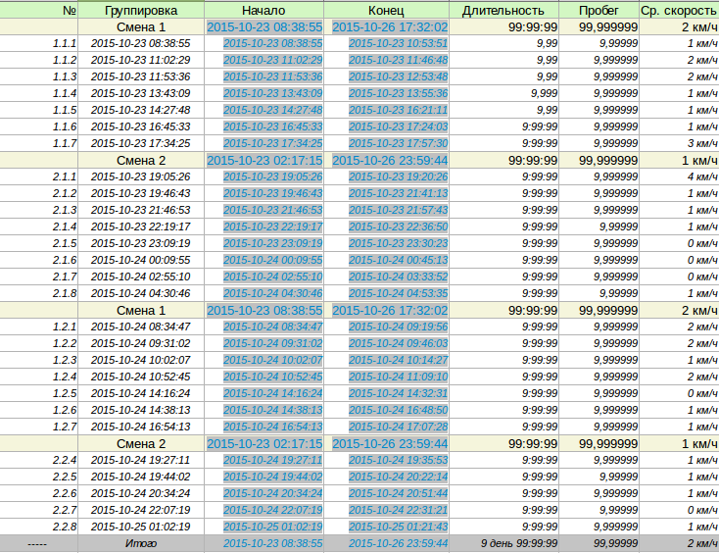Viewport: 719px width, 553px height.
Task: Click the Итого summary row label
Action: pyautogui.click(x=140, y=543)
